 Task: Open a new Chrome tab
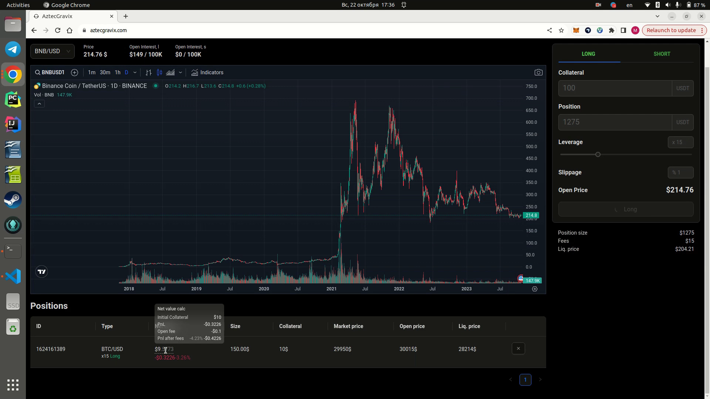[x=126, y=16]
